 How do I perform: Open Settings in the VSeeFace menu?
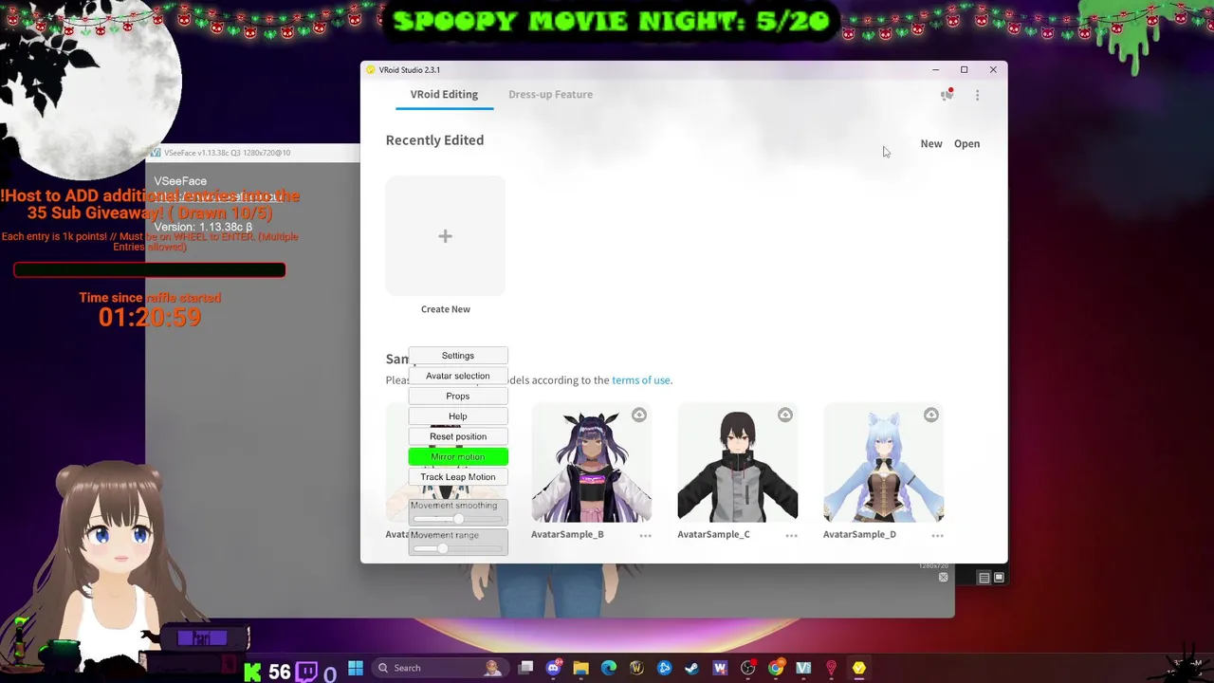click(458, 356)
